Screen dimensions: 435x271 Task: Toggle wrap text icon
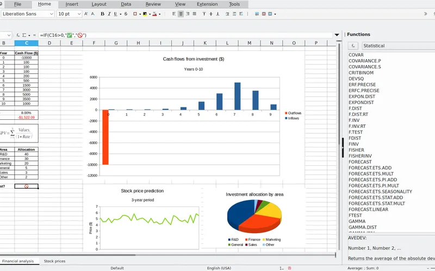(241, 14)
